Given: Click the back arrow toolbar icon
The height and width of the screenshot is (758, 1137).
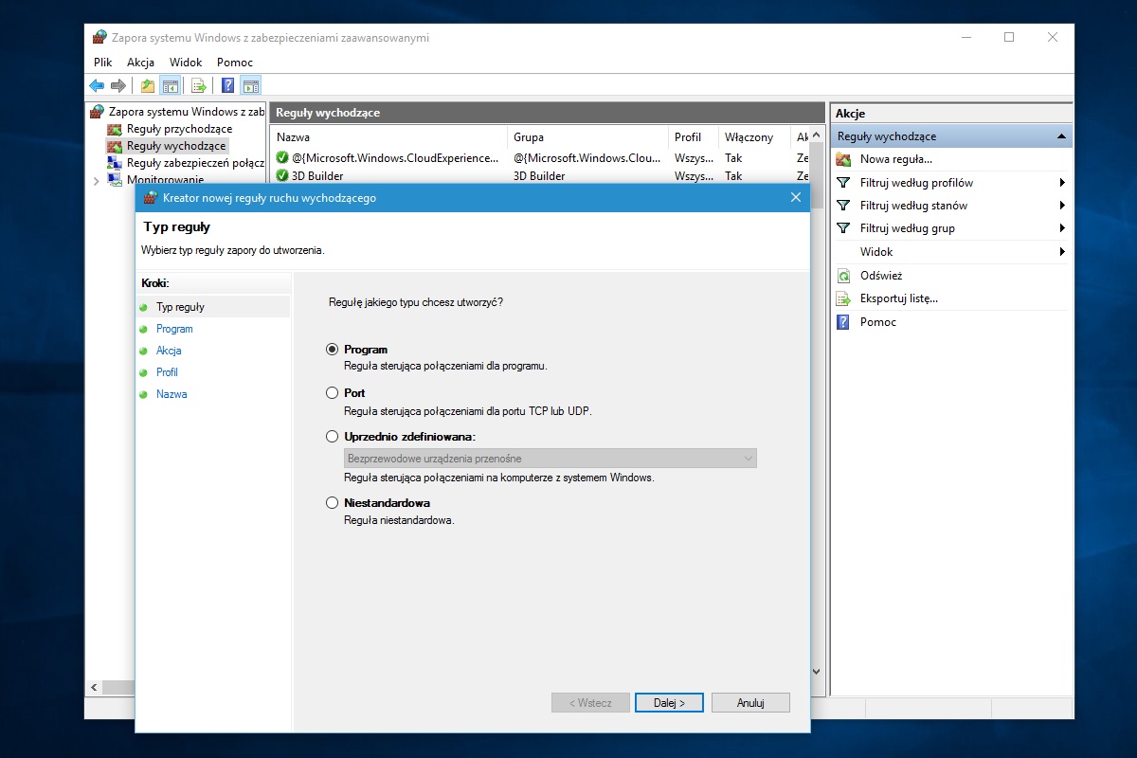Looking at the screenshot, I should point(97,86).
